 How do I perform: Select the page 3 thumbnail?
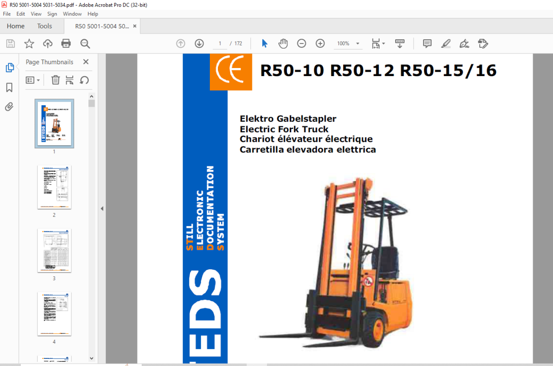click(x=54, y=250)
